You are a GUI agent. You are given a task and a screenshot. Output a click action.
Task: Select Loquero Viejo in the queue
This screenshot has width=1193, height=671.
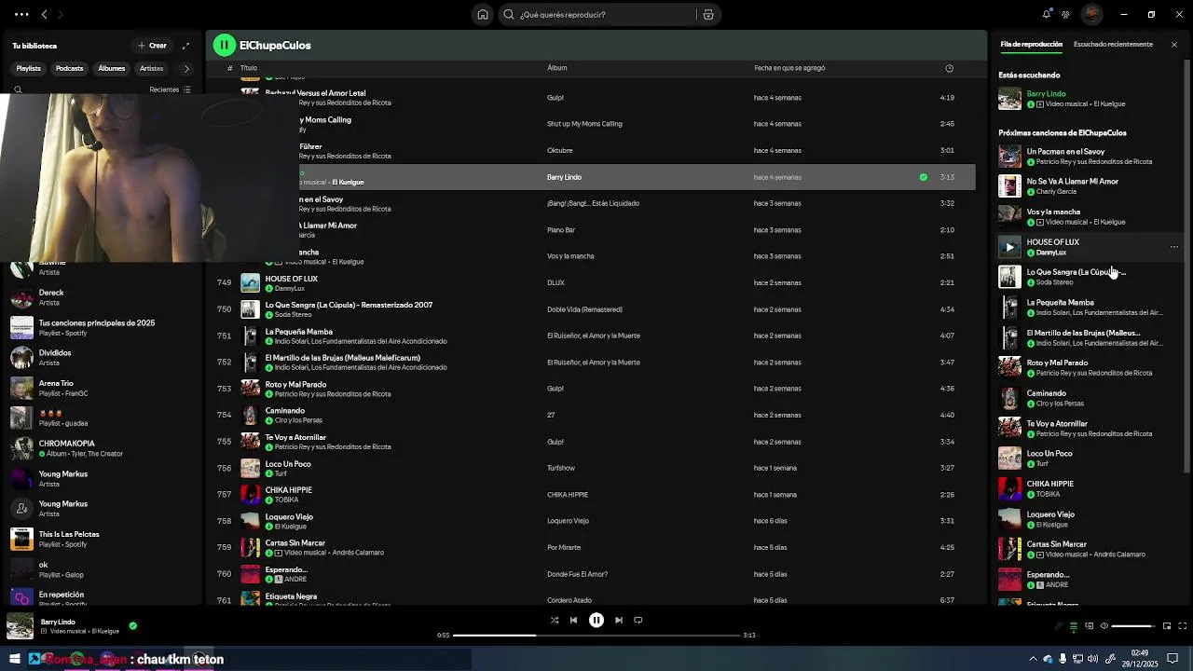coord(1088,519)
